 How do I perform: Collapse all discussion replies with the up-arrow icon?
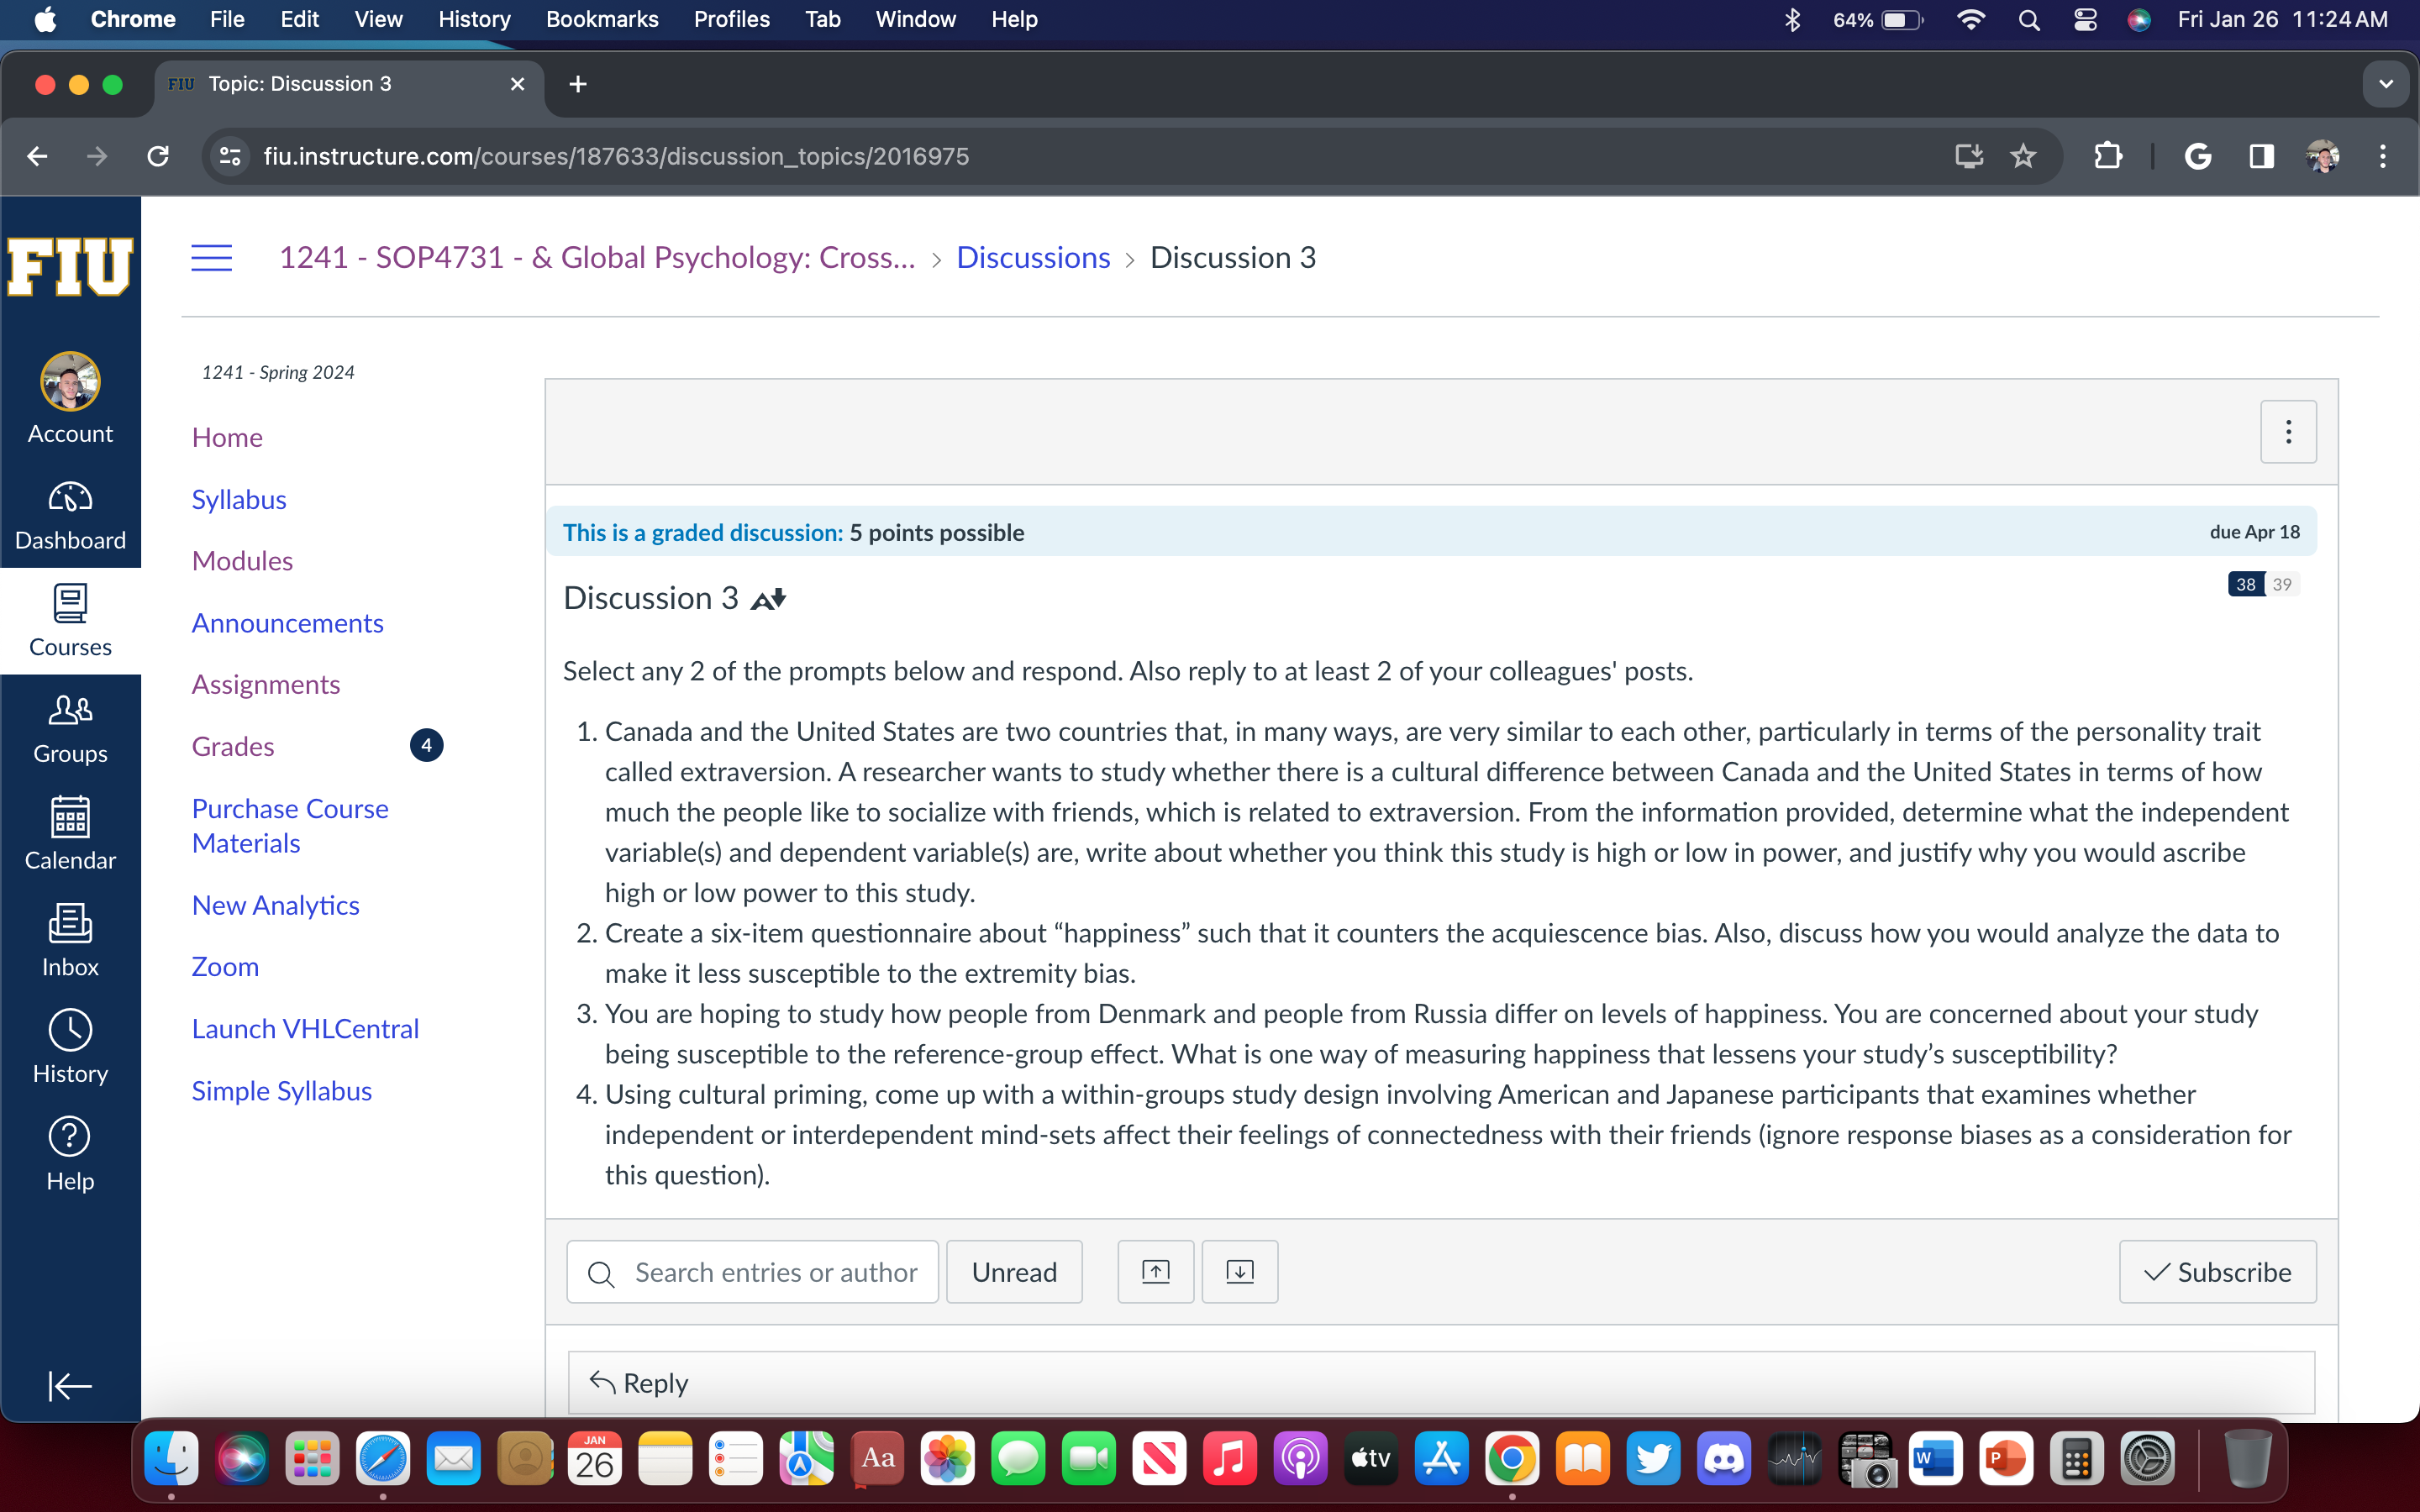point(1155,1271)
